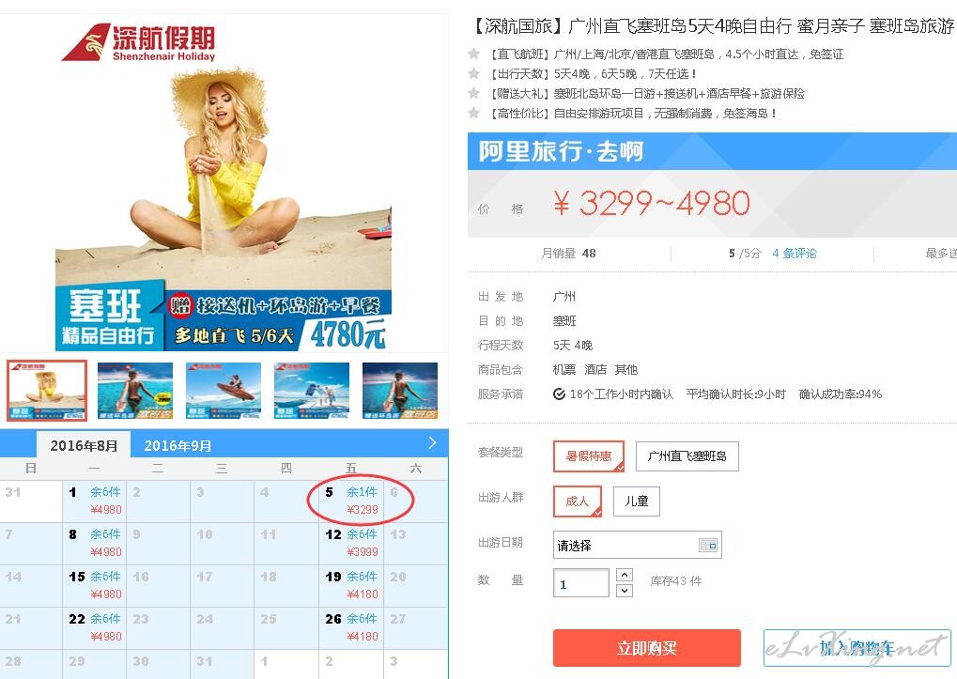
Task: Open the 4 条评论 reviews link
Action: click(x=794, y=254)
